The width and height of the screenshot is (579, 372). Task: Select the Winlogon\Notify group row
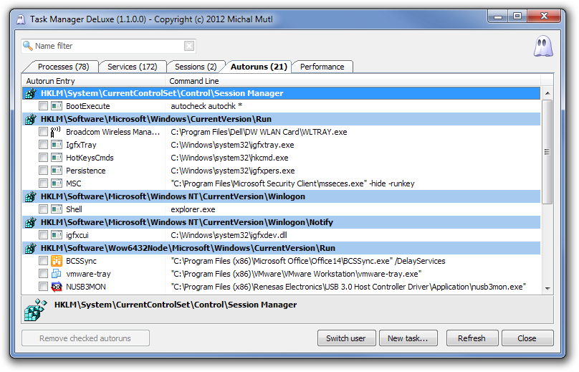[x=282, y=222]
